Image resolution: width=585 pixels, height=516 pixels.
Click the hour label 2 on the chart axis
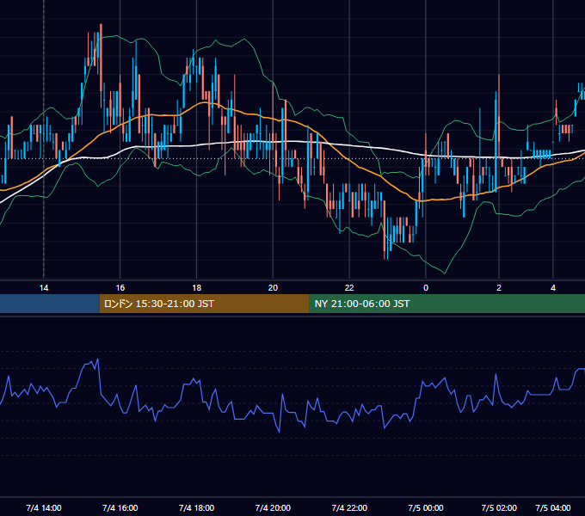(x=499, y=288)
